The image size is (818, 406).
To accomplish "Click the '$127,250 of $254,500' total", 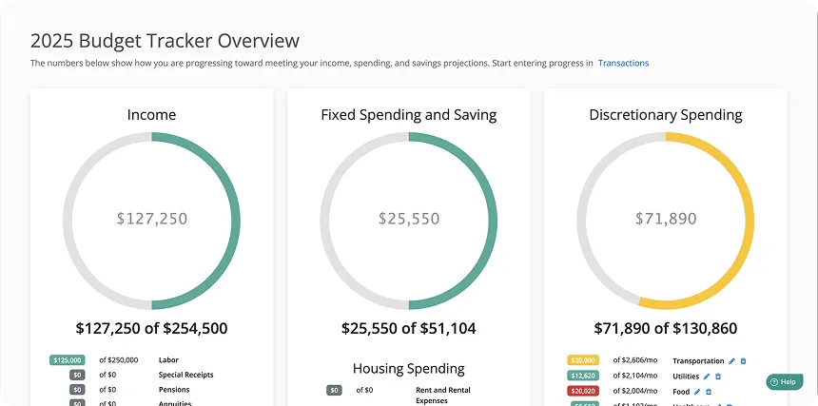I will [152, 328].
